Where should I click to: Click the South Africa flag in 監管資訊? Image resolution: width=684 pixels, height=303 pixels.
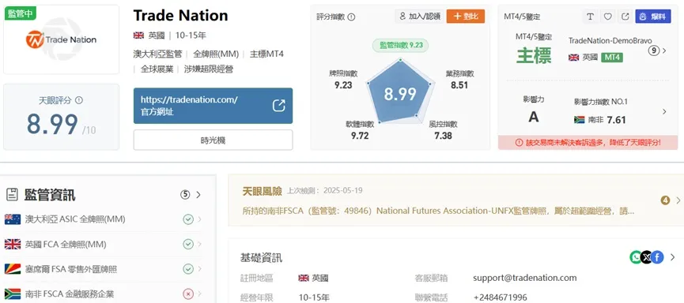(13, 294)
